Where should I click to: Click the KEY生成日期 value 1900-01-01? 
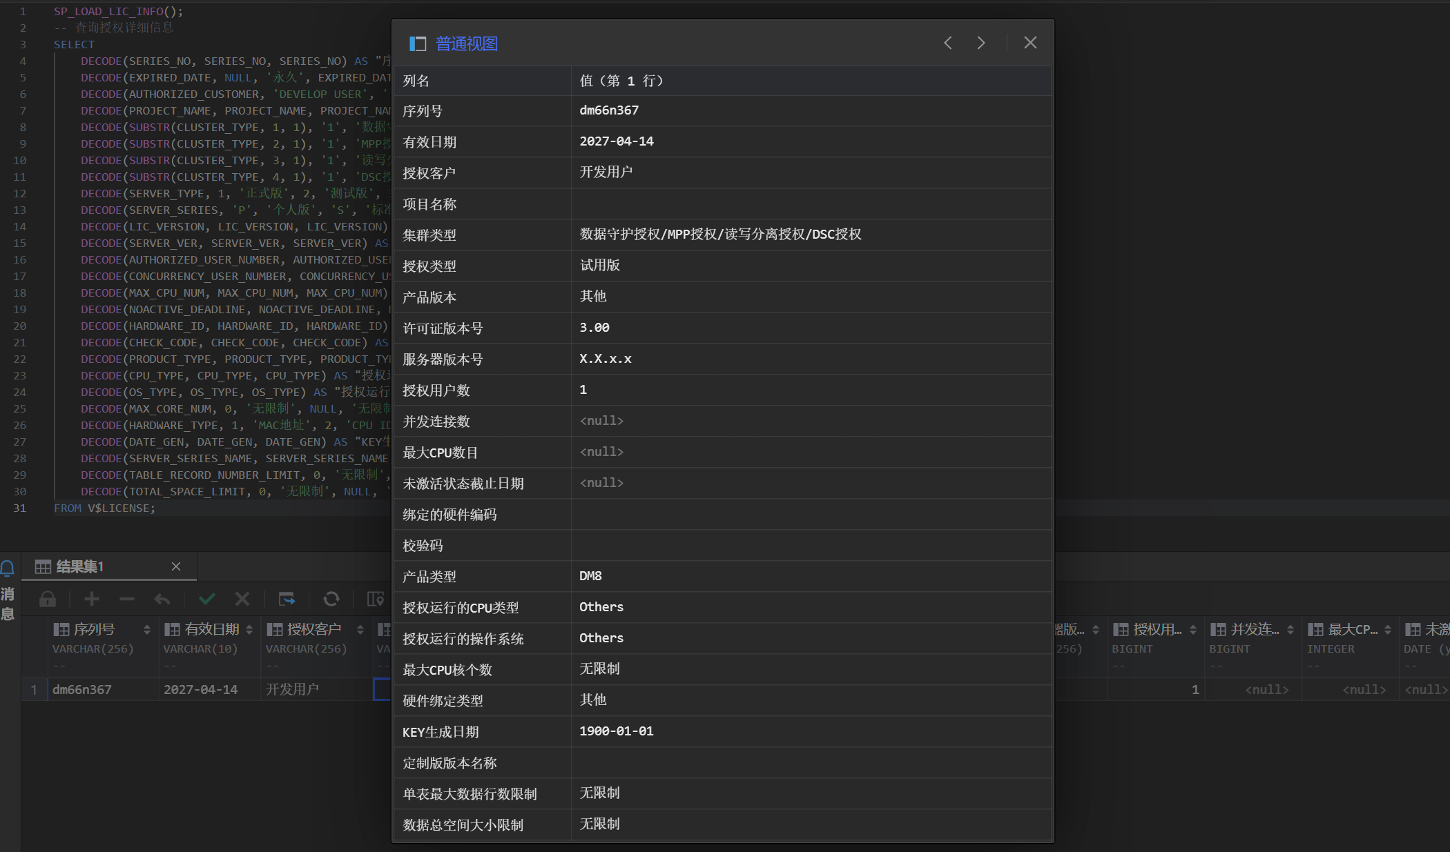617,731
